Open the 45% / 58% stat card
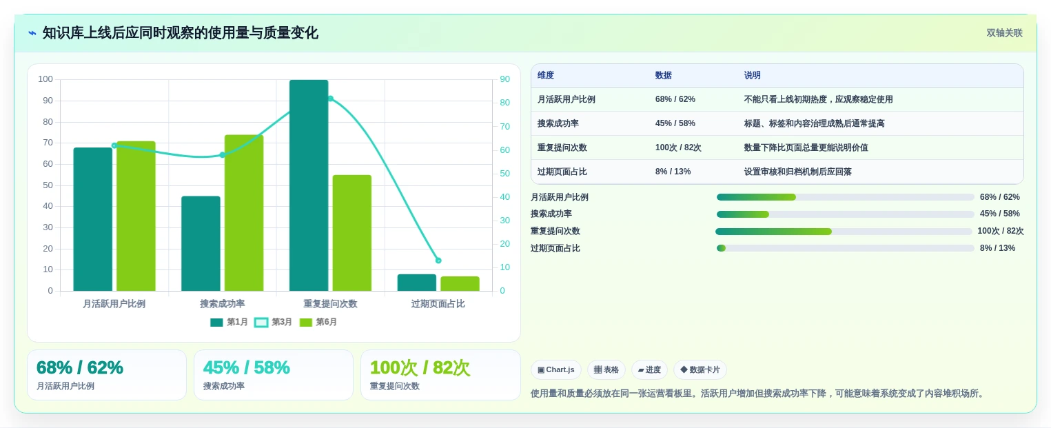The width and height of the screenshot is (1051, 428). pos(274,375)
